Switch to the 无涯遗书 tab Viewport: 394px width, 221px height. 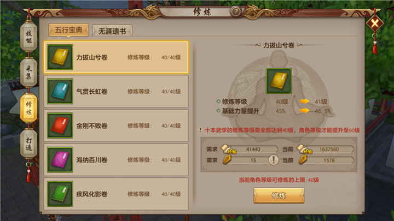pos(112,31)
